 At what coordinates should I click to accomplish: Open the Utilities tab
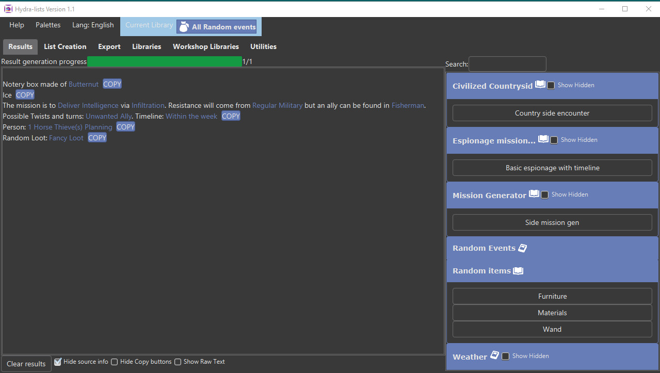[263, 46]
